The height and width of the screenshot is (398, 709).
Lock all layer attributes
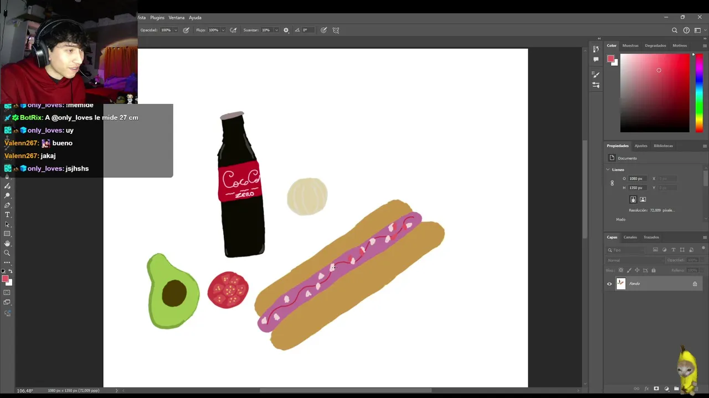click(x=654, y=270)
